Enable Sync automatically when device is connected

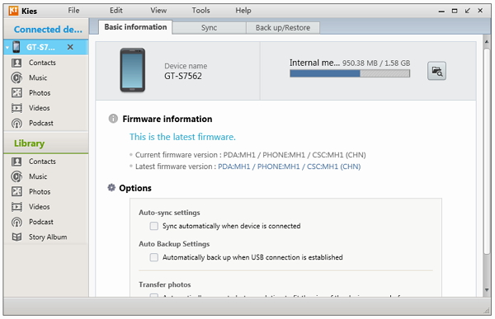153,226
